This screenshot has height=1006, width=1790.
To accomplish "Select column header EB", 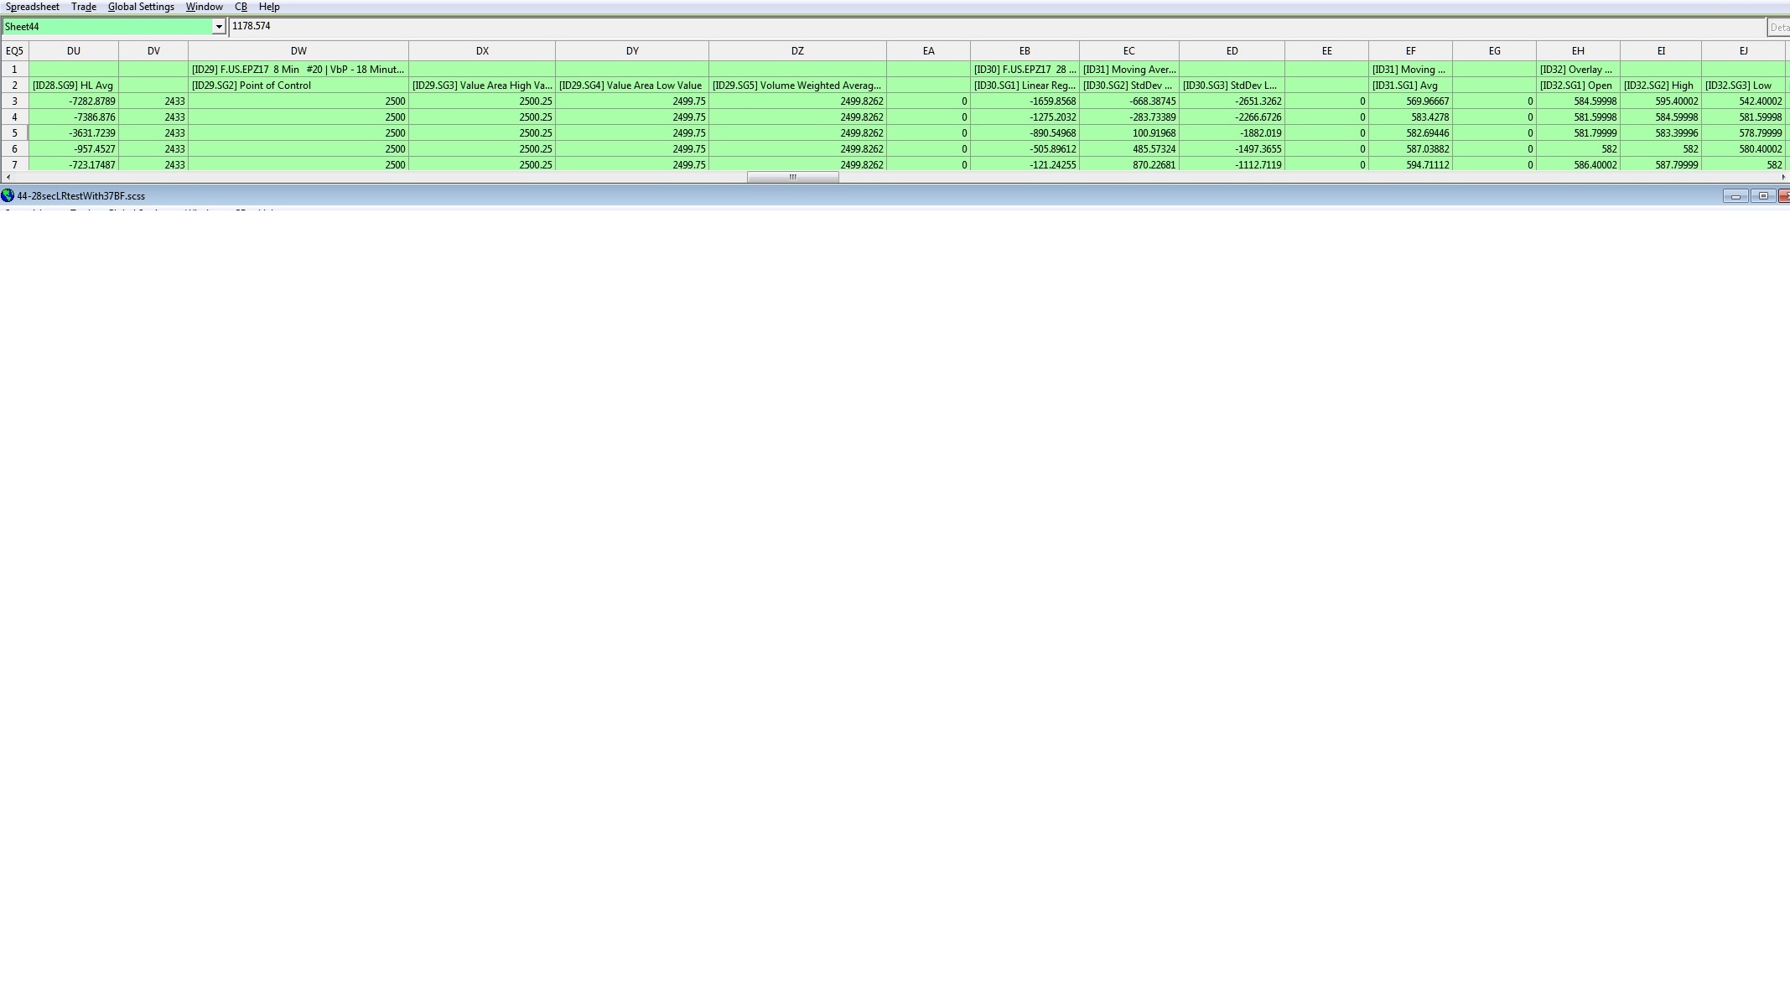I will (x=1025, y=51).
